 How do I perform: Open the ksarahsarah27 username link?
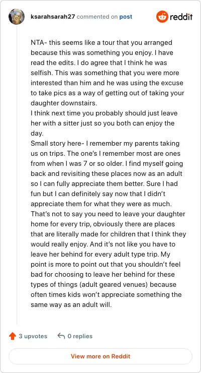[53, 17]
